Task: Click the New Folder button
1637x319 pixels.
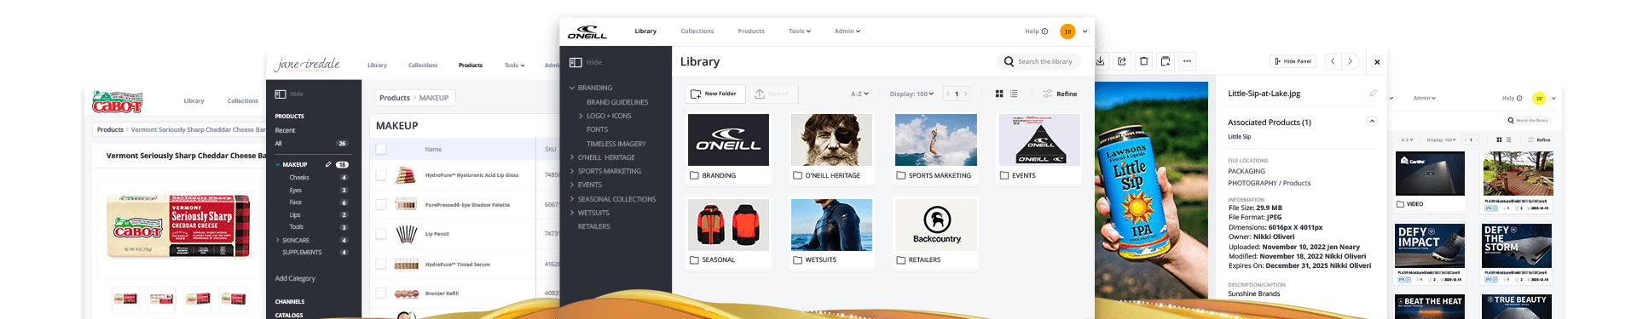Action: point(714,94)
